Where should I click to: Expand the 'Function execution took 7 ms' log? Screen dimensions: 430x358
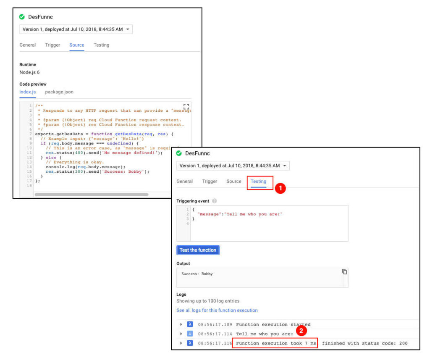tap(181, 343)
